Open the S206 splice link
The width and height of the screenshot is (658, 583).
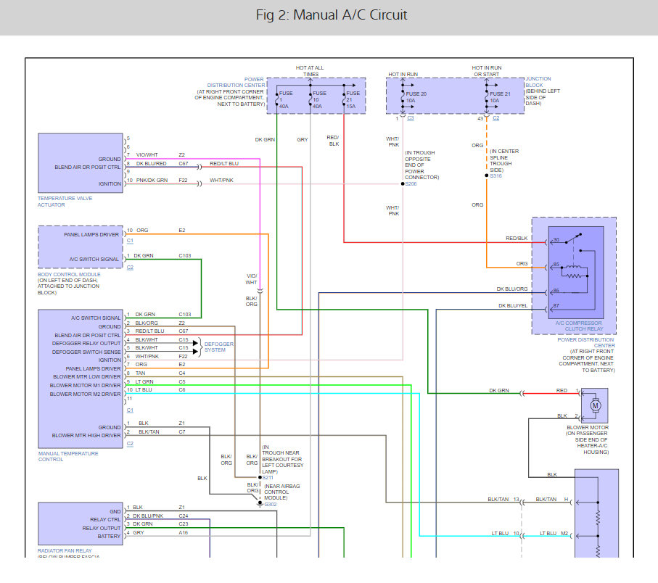(411, 183)
